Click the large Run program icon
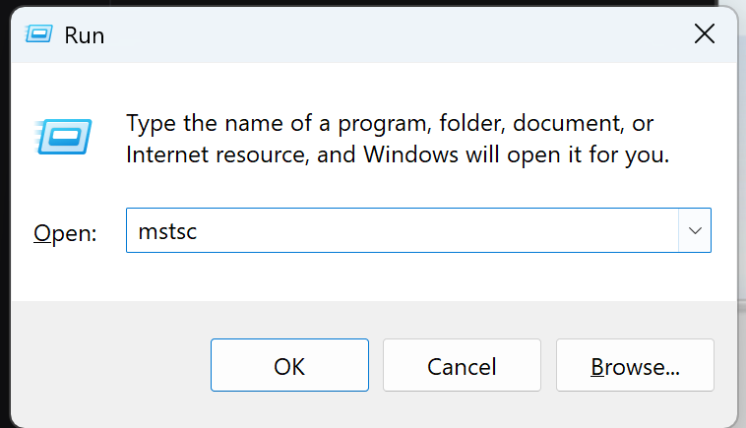 click(x=63, y=137)
